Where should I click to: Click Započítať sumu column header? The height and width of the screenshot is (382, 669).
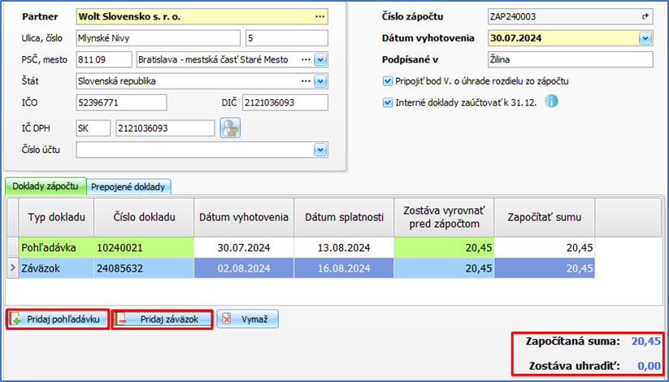tap(544, 217)
